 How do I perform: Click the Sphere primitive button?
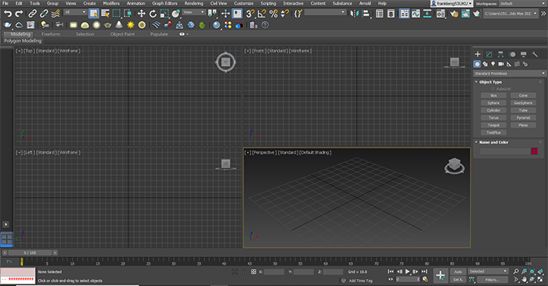[x=493, y=103]
